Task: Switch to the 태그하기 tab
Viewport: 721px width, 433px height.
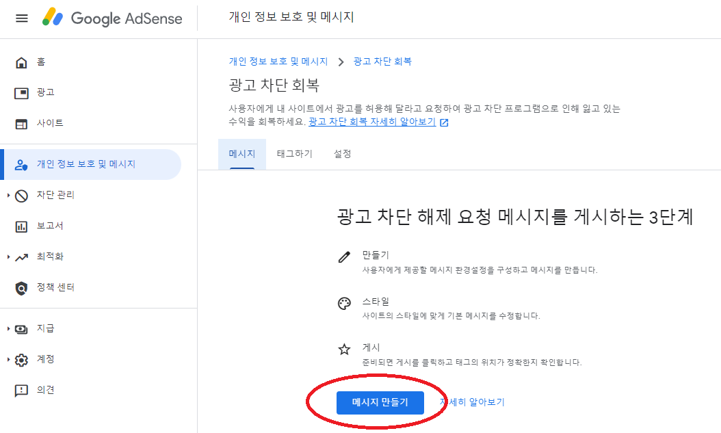Action: 294,154
